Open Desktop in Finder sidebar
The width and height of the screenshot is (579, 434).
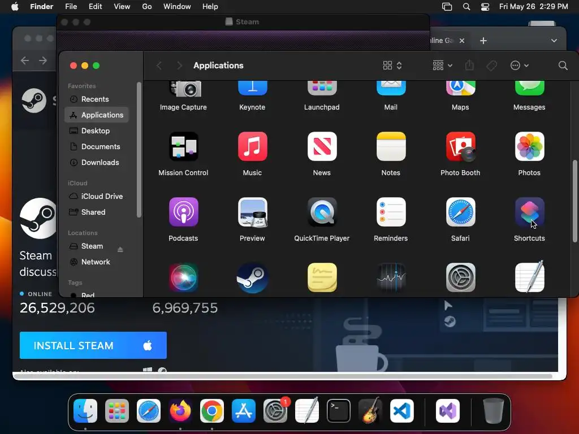96,131
